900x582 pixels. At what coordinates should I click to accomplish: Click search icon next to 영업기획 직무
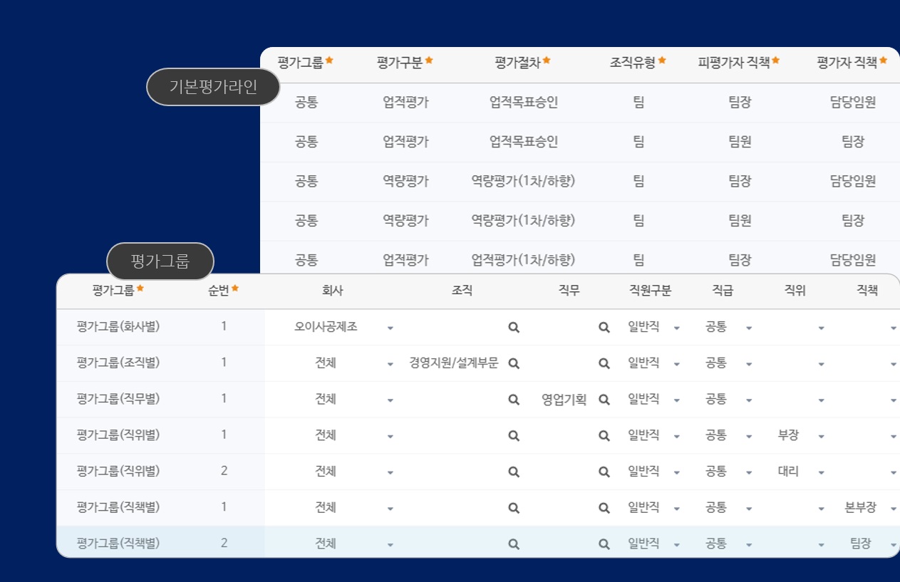[x=604, y=399]
